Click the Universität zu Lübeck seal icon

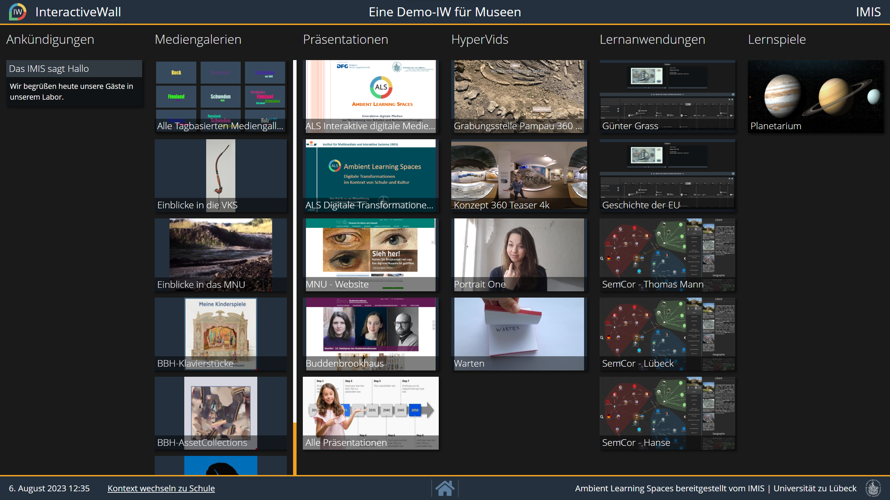pos(873,488)
